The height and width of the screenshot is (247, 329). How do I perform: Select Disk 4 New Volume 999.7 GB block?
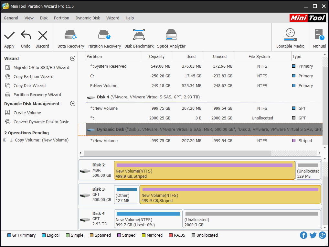148,219
